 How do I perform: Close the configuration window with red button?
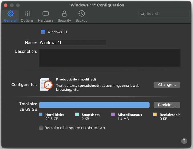coord(6,5)
